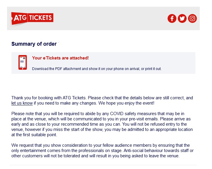Open the Facebook social icon
The width and height of the screenshot is (212, 169).
point(172,18)
